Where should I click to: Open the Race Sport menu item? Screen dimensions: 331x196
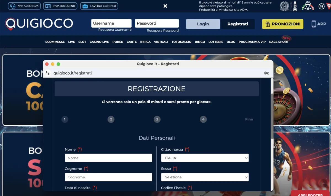[279, 42]
